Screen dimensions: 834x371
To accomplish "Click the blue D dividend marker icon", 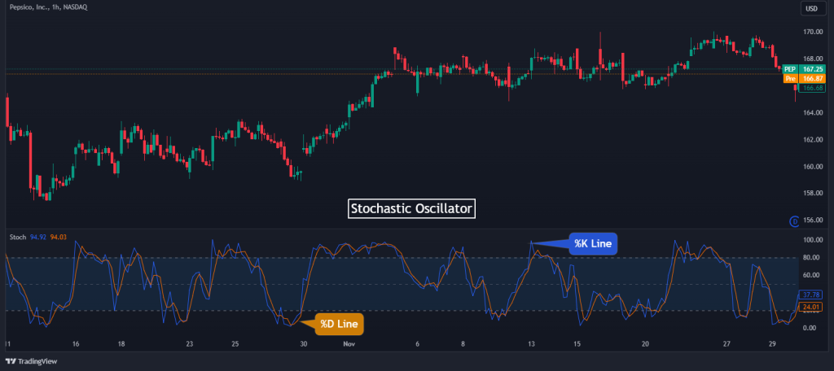I will [x=794, y=222].
